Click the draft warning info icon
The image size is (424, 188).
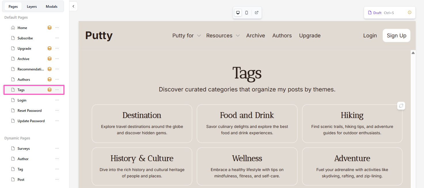click(x=410, y=12)
